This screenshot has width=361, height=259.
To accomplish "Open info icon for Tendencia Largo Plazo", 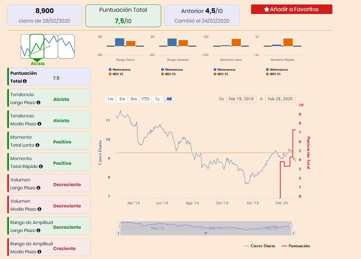I will pos(38,102).
